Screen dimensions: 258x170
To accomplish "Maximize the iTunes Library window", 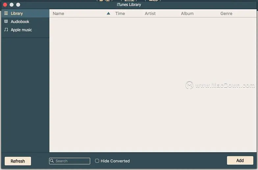I will 18,5.
